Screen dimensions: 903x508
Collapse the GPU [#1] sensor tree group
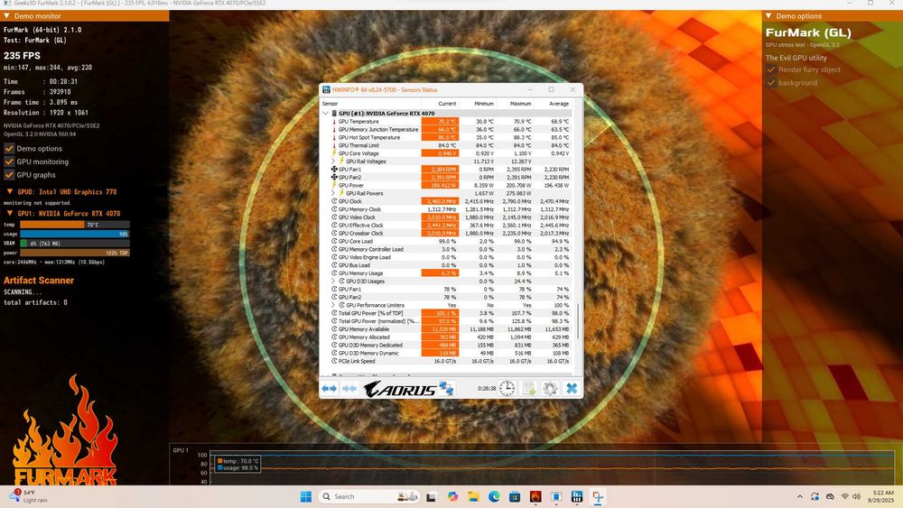[325, 114]
